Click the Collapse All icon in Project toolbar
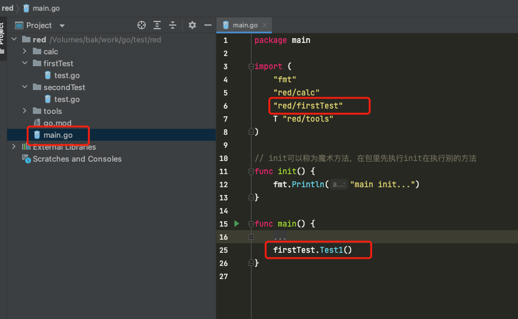518x319 pixels. [x=173, y=26]
